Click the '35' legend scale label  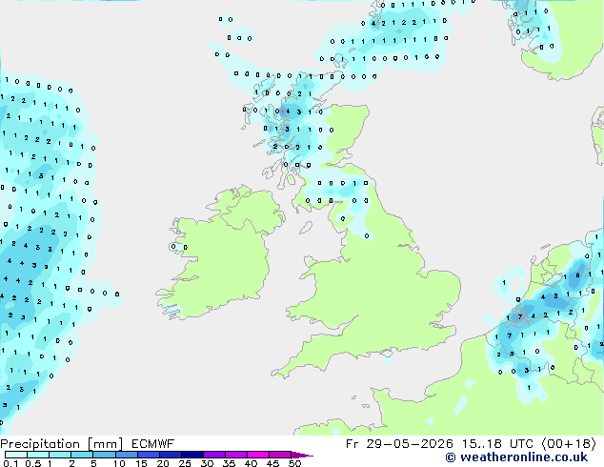tap(229, 463)
